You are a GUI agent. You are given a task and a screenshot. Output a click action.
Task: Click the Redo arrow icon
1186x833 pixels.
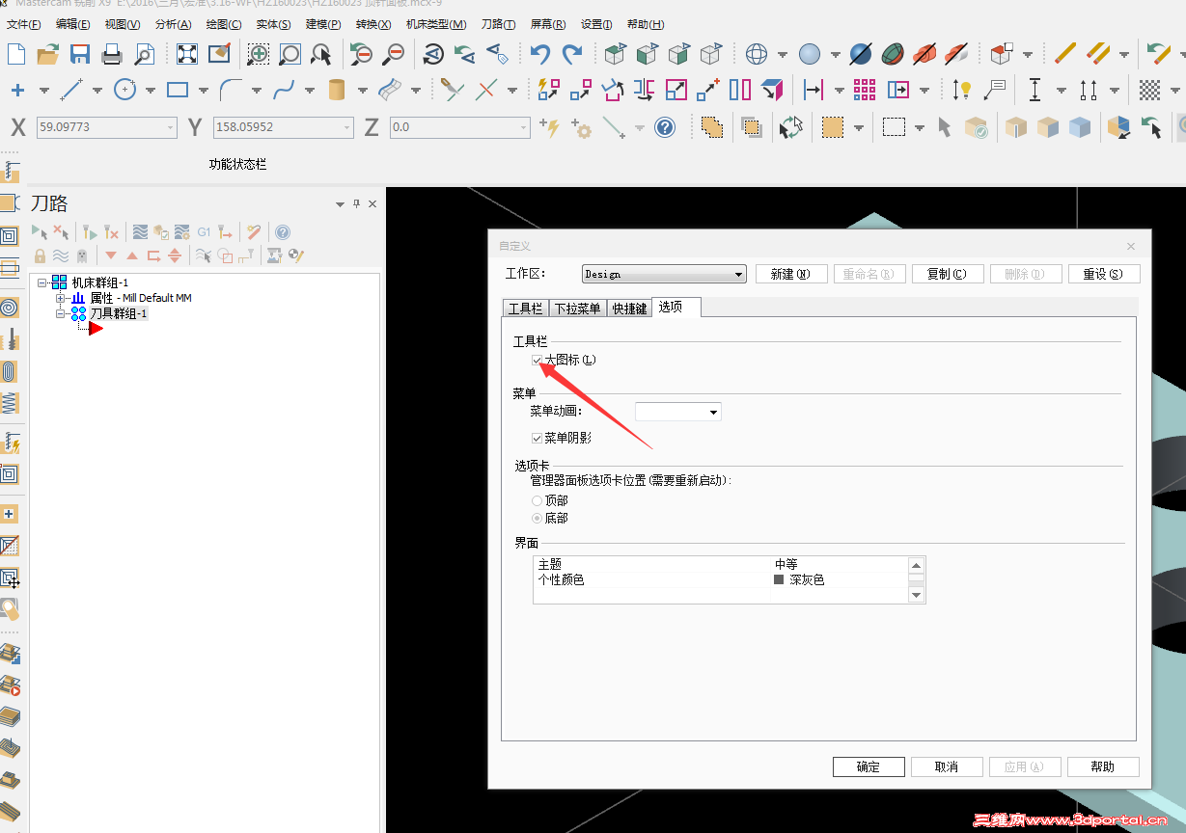click(572, 54)
